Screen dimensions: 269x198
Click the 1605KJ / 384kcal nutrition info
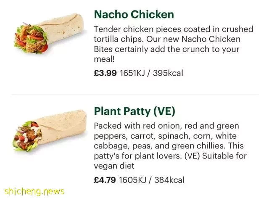(152, 180)
